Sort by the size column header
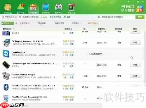This screenshot has height=108, width=146. [x=85, y=29]
